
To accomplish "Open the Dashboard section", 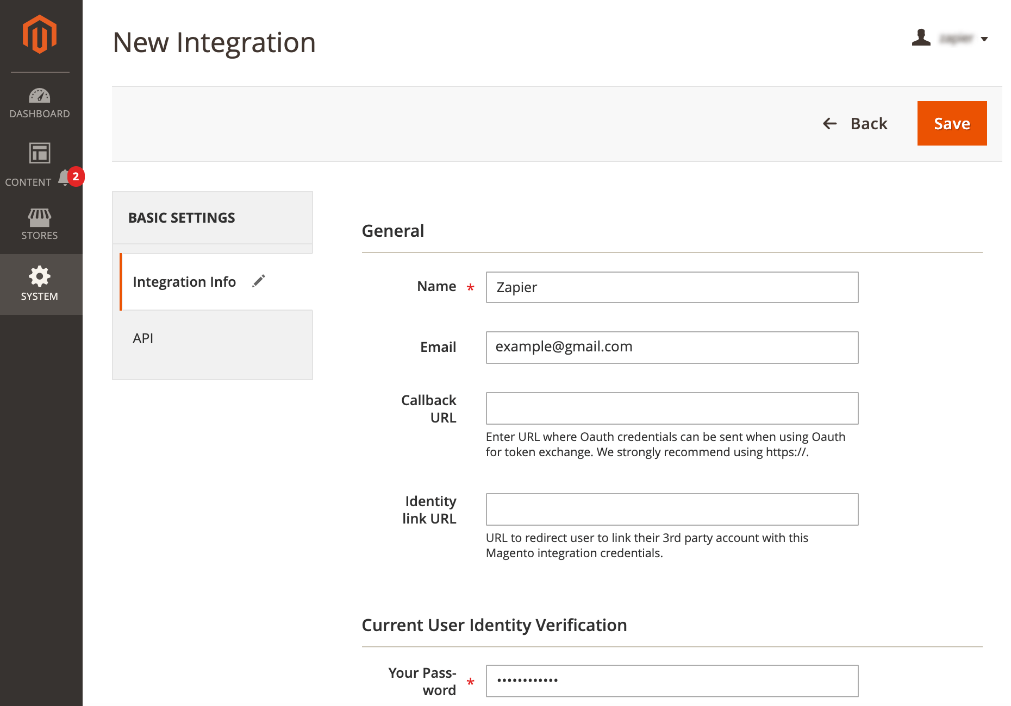I will pyautogui.click(x=40, y=103).
